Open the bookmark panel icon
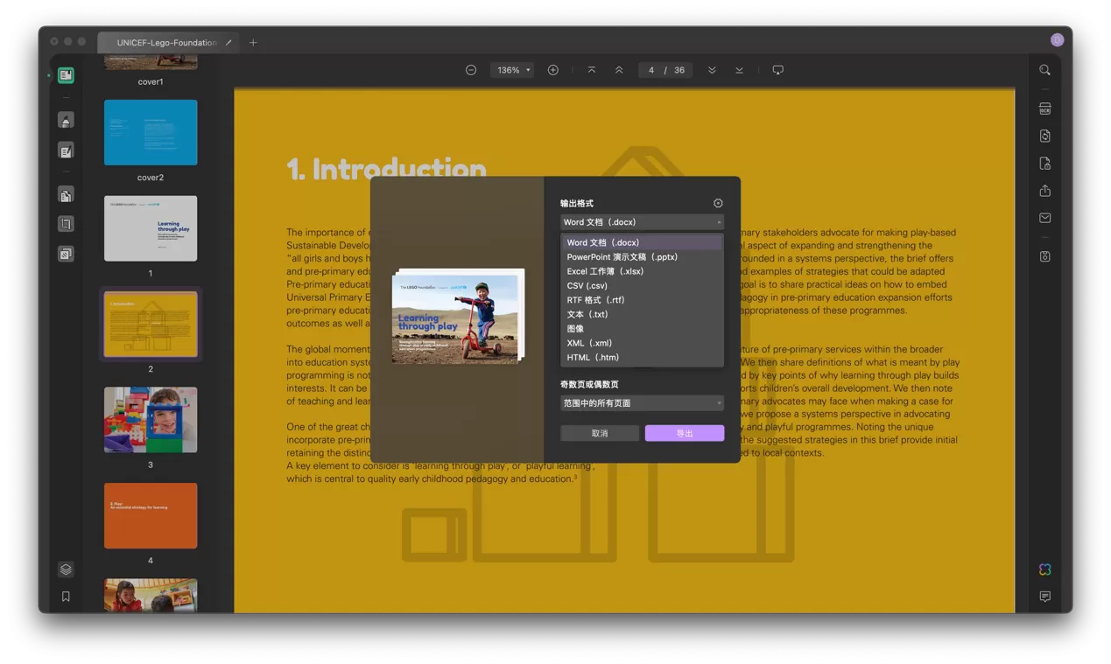1111x664 pixels. click(x=66, y=597)
